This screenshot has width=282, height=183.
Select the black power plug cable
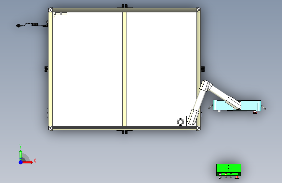(32, 25)
